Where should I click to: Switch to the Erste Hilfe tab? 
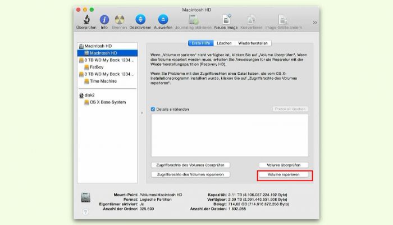(x=201, y=43)
